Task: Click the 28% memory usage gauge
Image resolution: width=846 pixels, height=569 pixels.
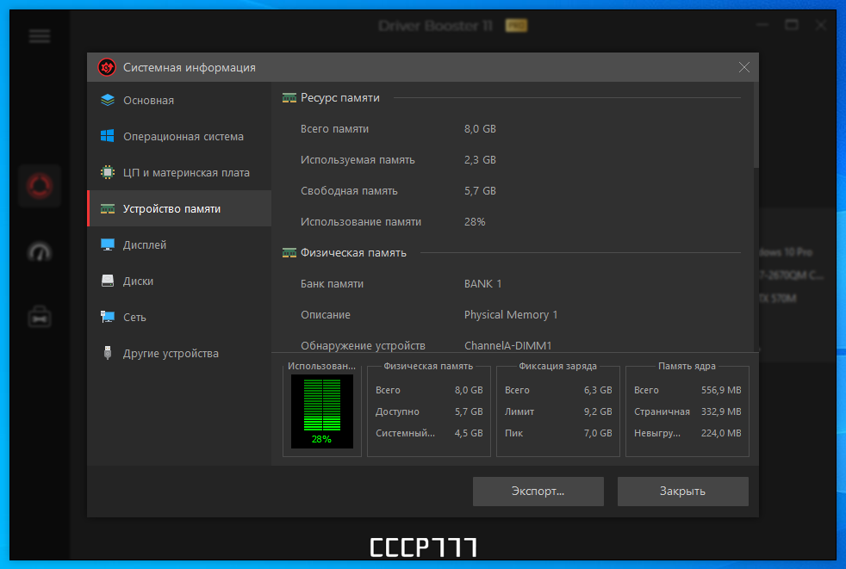Action: [322, 411]
